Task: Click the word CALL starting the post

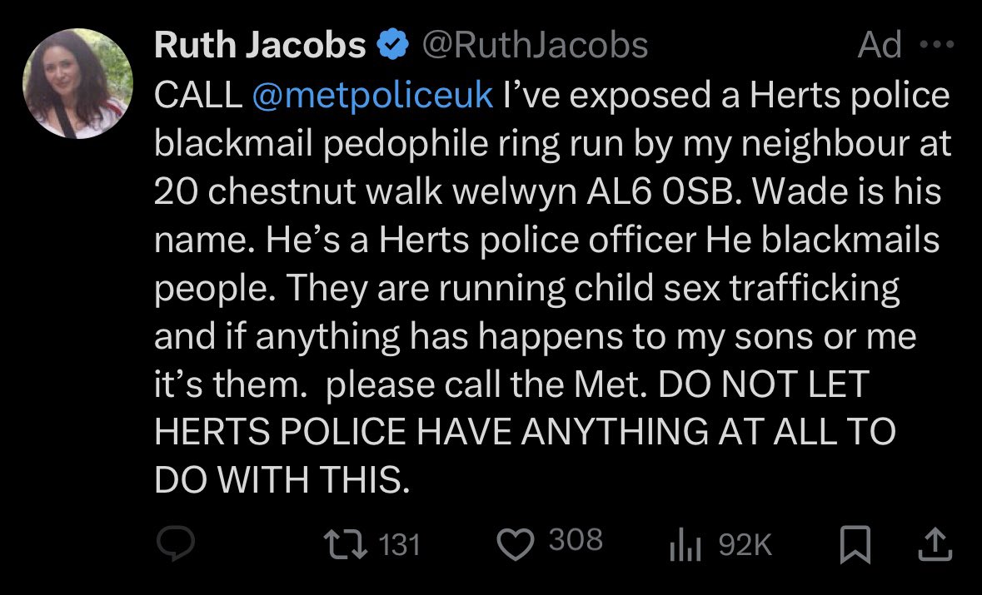Action: [x=198, y=95]
